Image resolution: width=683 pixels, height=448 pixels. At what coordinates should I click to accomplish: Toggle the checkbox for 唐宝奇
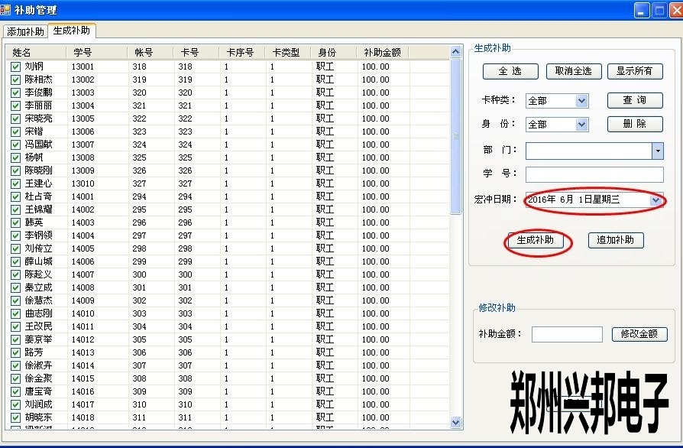(16, 391)
